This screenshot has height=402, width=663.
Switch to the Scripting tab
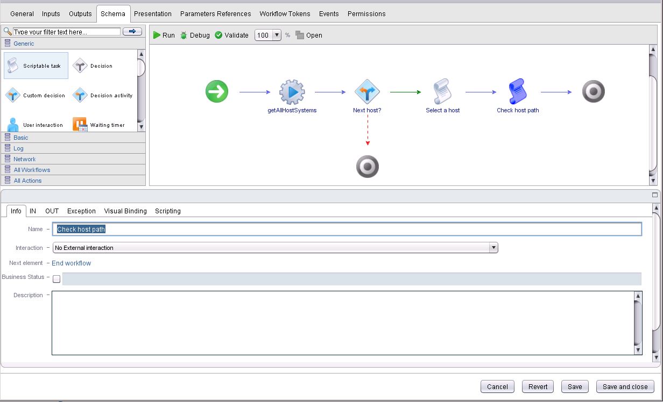[167, 211]
